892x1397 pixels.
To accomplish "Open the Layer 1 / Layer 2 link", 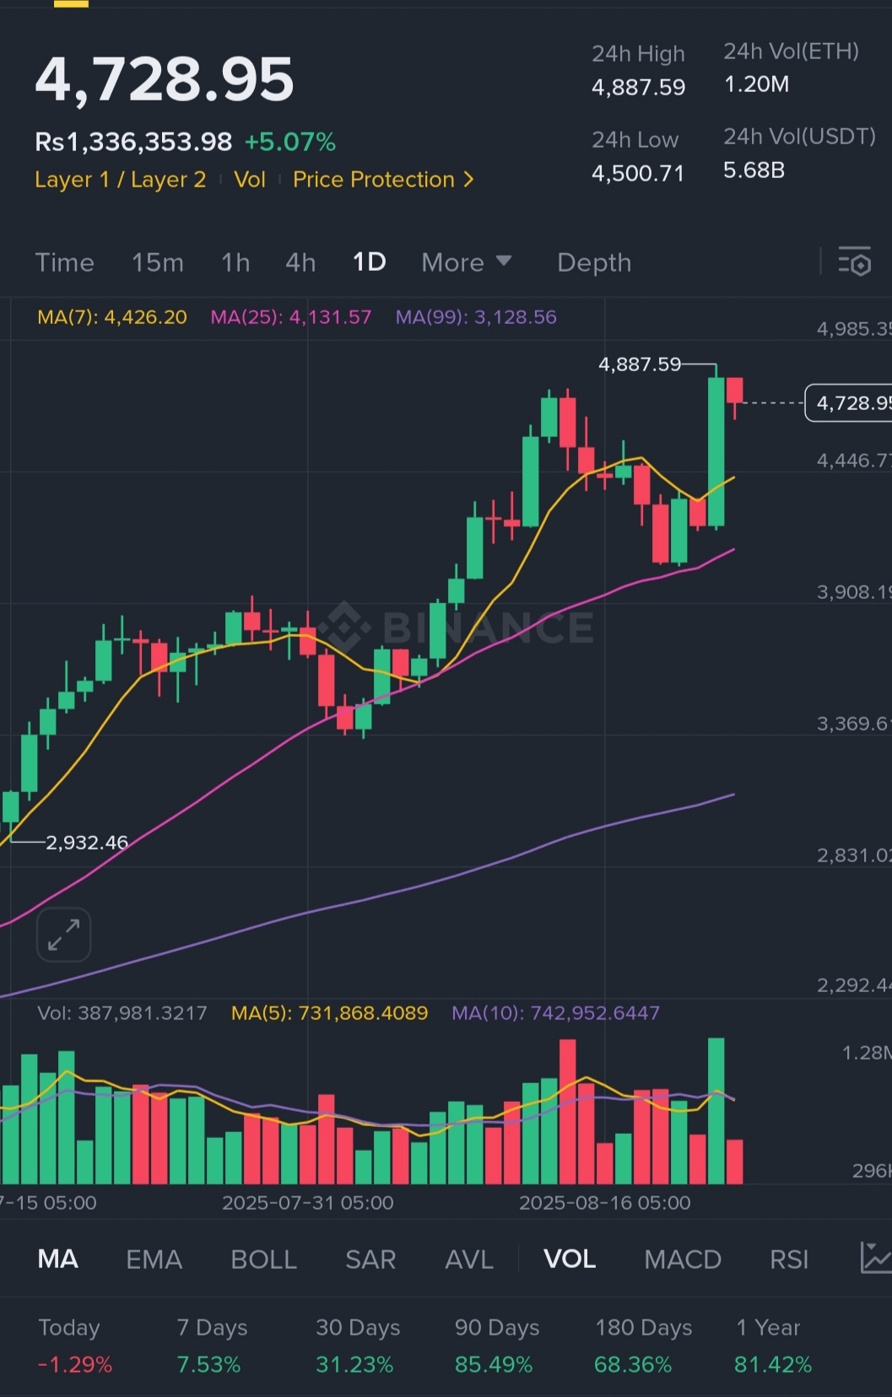I will click(120, 180).
